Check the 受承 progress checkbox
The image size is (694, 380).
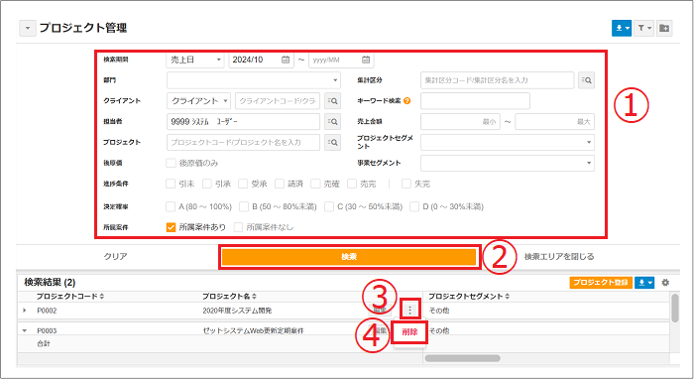tap(243, 184)
